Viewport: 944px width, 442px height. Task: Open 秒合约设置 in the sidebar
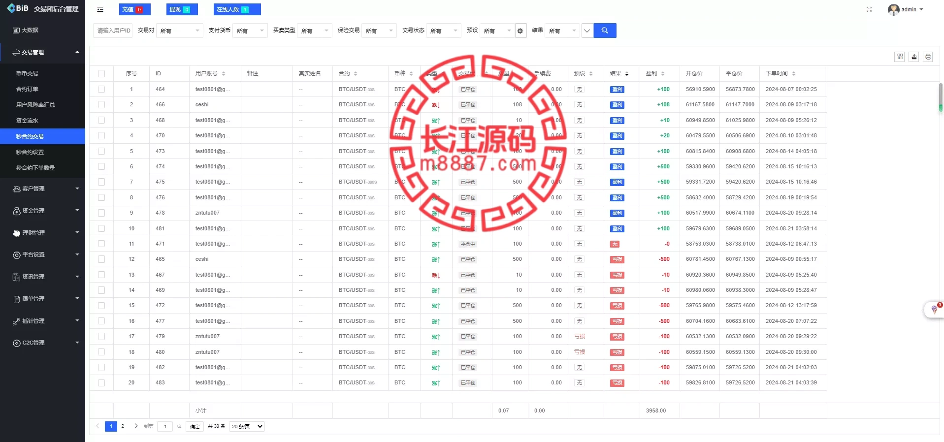pos(42,152)
